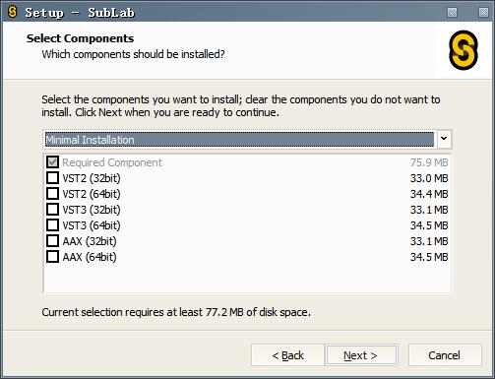The width and height of the screenshot is (495, 379).
Task: Click the VST3 (32bit) label text
Action: click(x=92, y=210)
